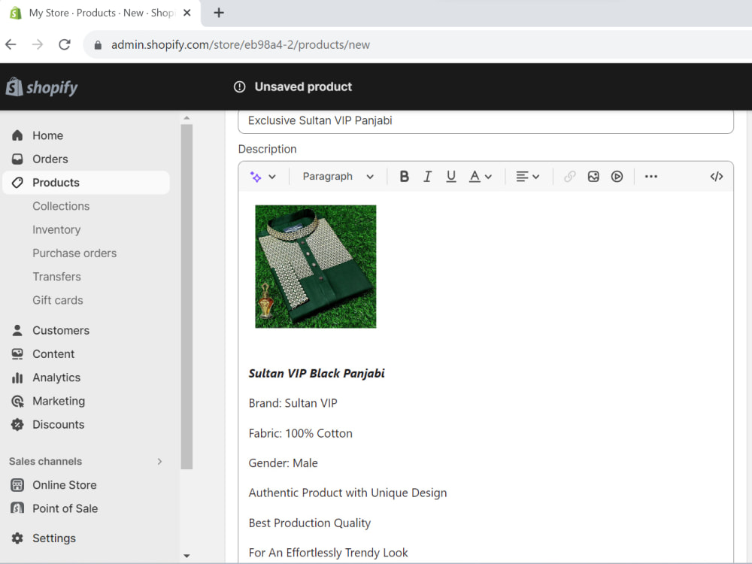Click the 'Best Production Quality' line

[309, 523]
